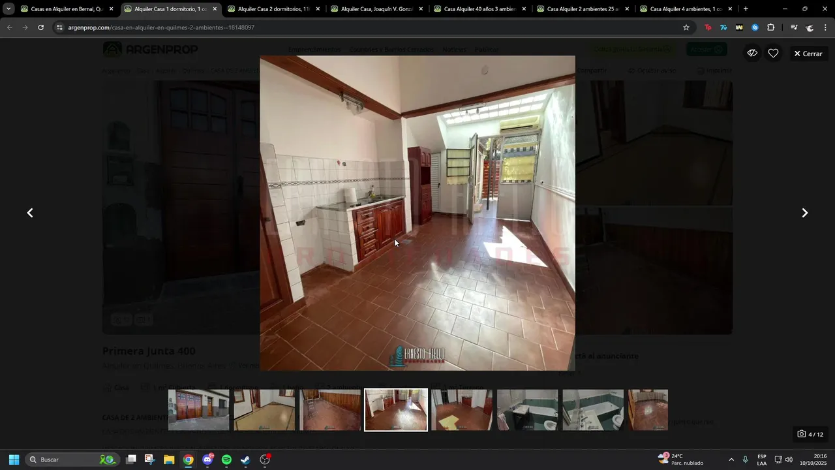The height and width of the screenshot is (470, 835).
Task: Switch to the Casa Alquiler 40 años 3 ambientes tab
Action: point(479,9)
